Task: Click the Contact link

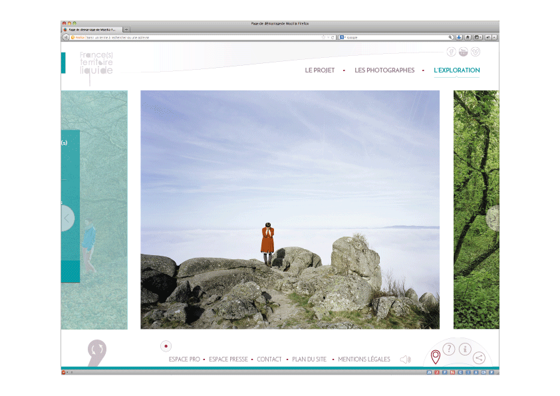Action: 269,359
